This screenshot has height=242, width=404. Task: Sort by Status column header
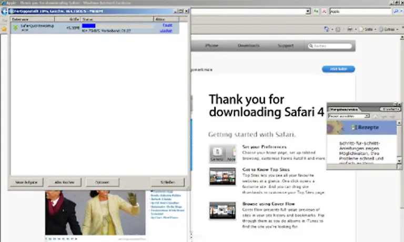117,19
